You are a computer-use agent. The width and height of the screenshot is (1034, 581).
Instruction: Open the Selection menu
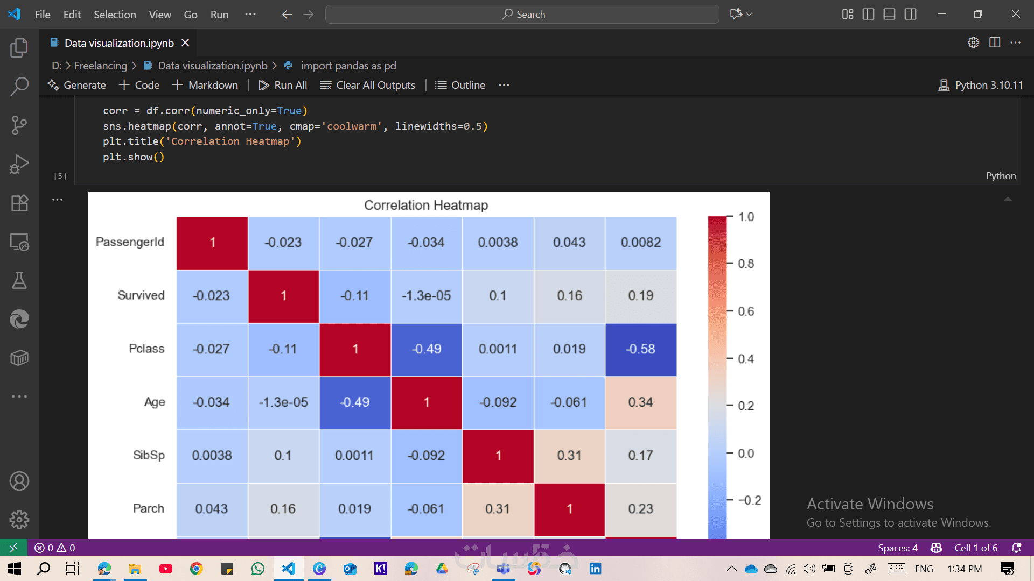coord(115,15)
